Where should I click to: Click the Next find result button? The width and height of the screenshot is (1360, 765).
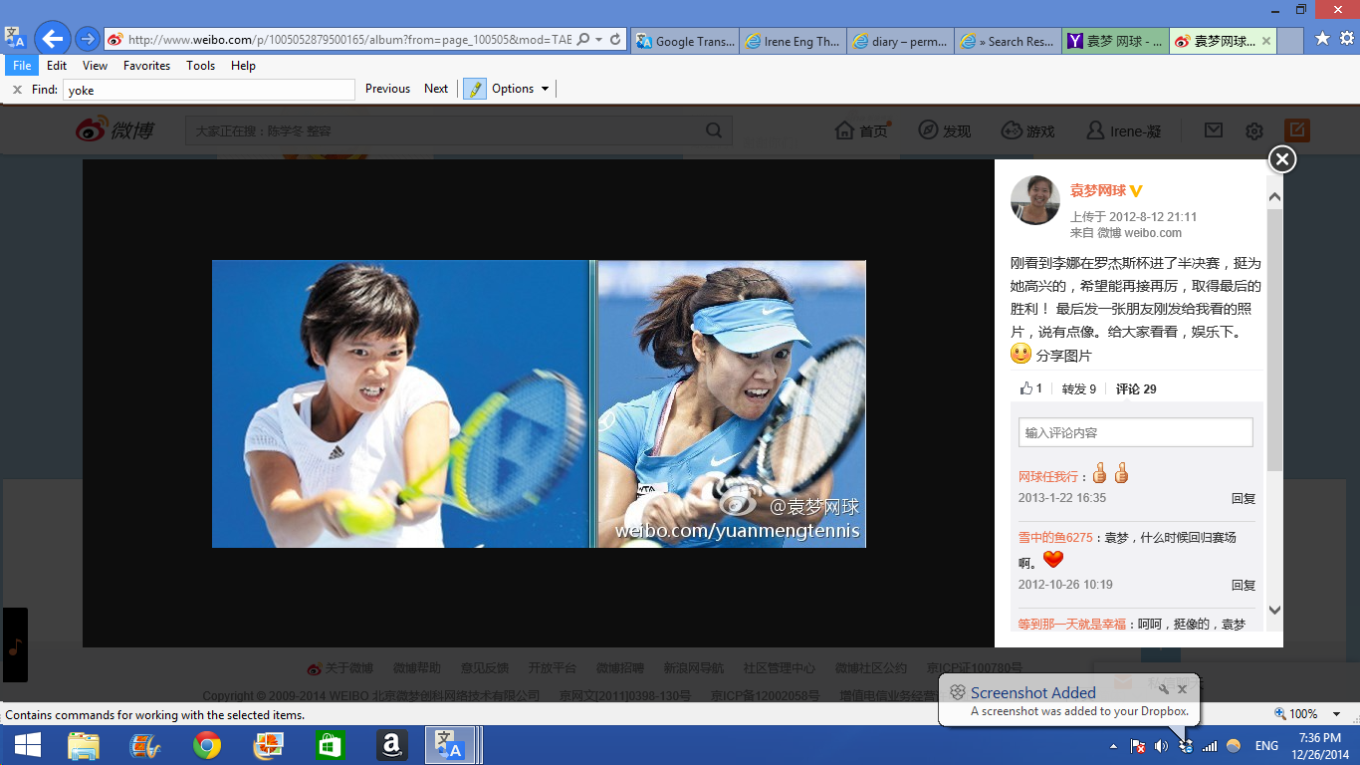[436, 89]
